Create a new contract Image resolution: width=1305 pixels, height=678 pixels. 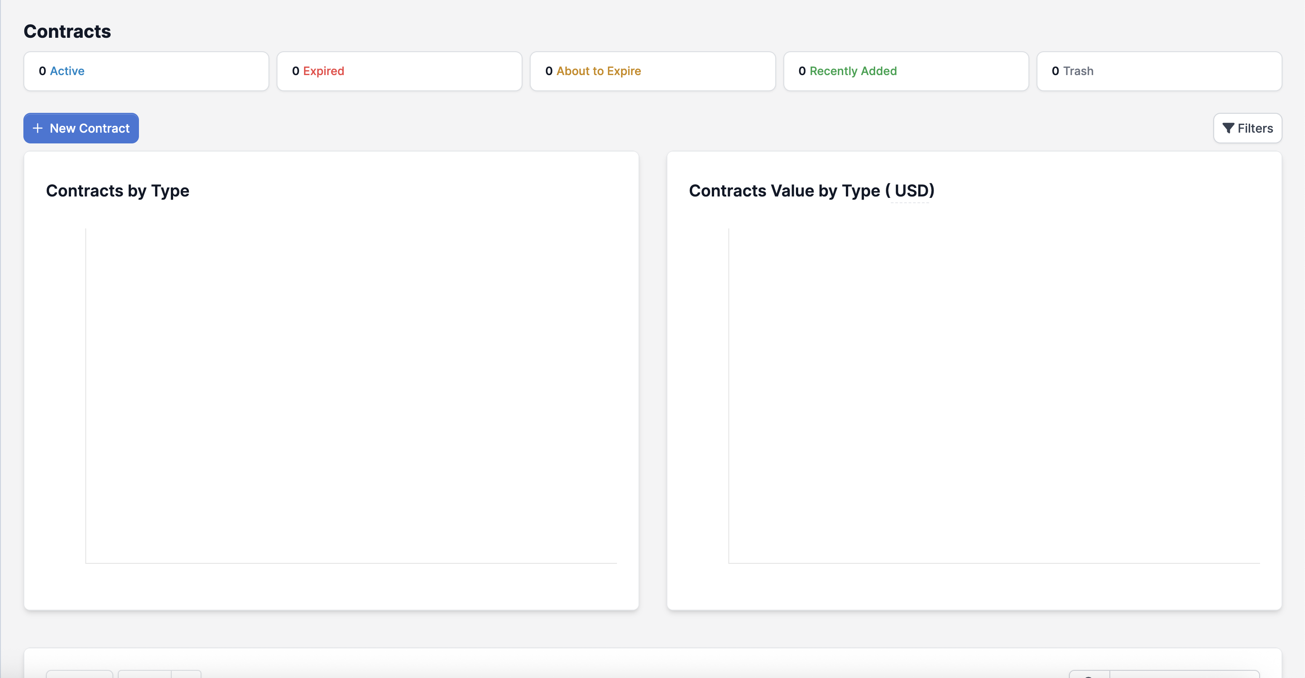[80, 128]
